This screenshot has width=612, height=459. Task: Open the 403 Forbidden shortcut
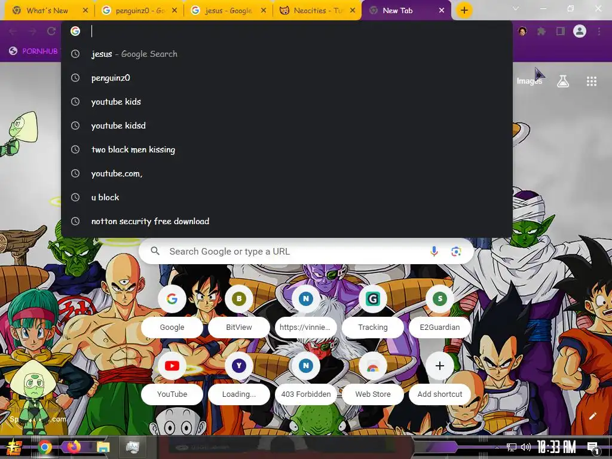(306, 380)
